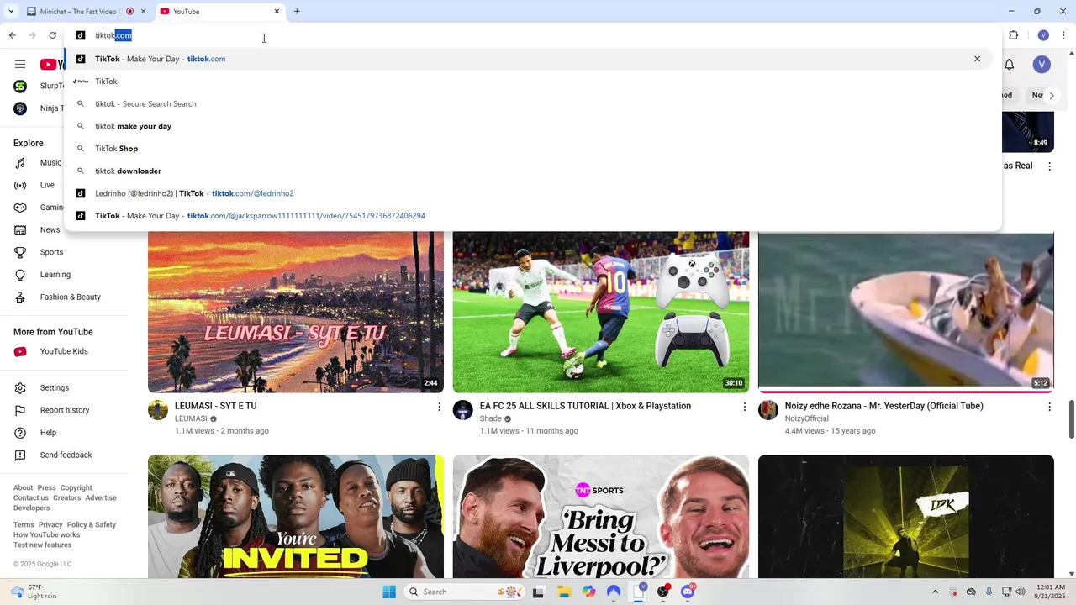This screenshot has width=1076, height=605.
Task: Open YouTube notifications bell
Action: click(x=1009, y=65)
